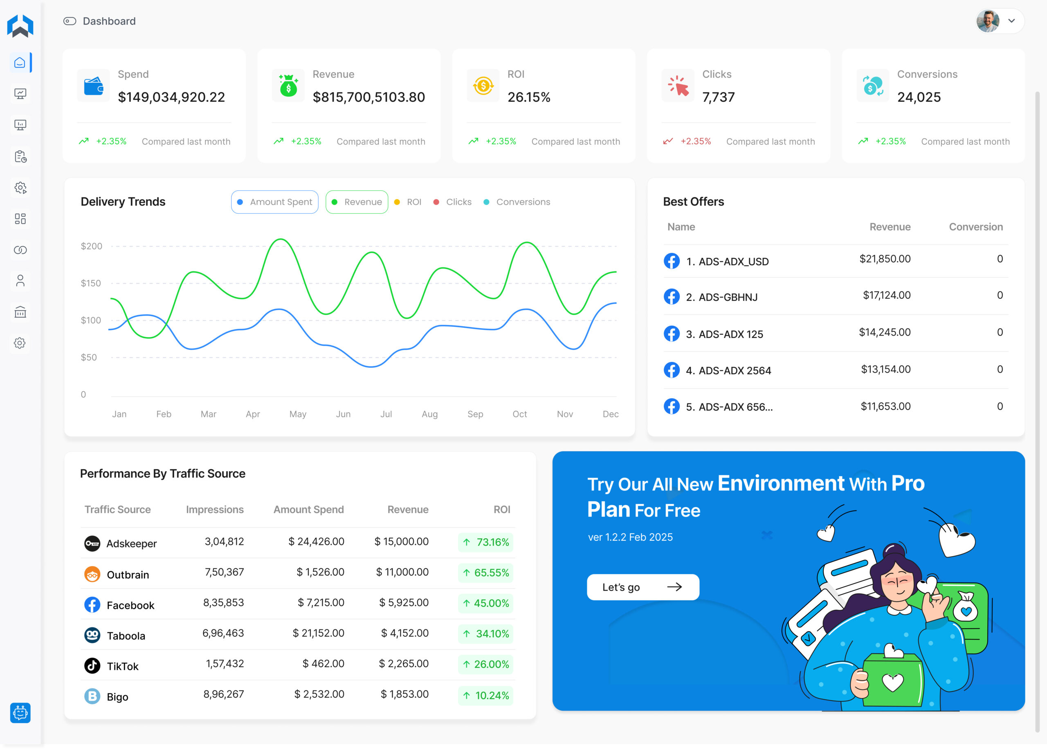Select the 5. ADS-ADX 656... offer
1047x750 pixels.
point(836,406)
